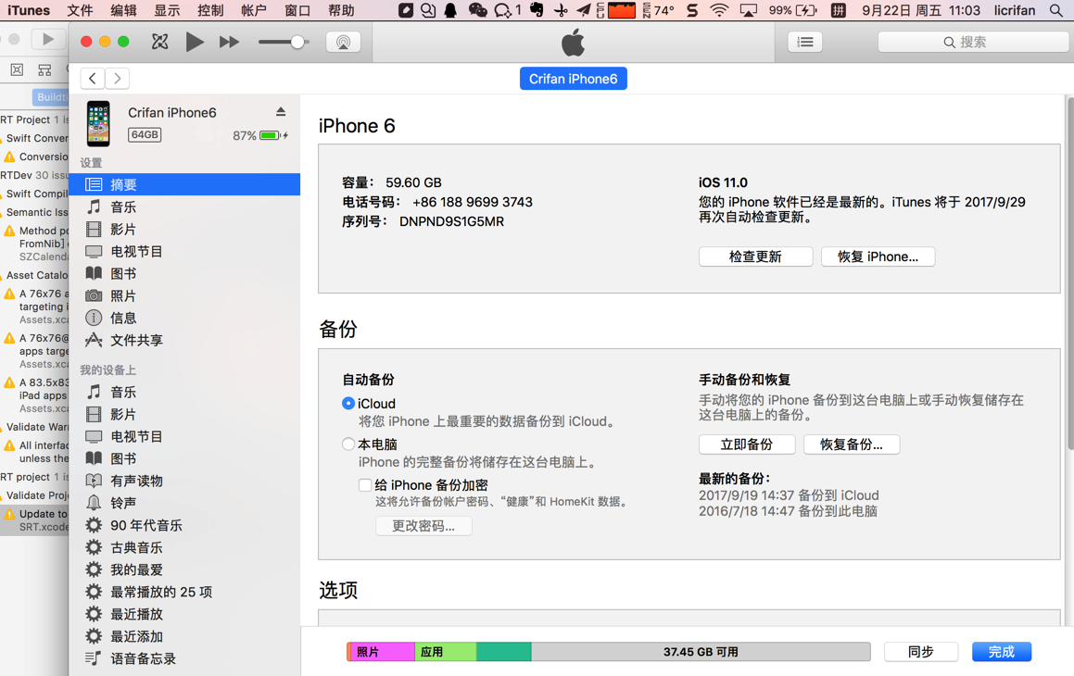Click the Crifan iPhone6 device button

[574, 79]
